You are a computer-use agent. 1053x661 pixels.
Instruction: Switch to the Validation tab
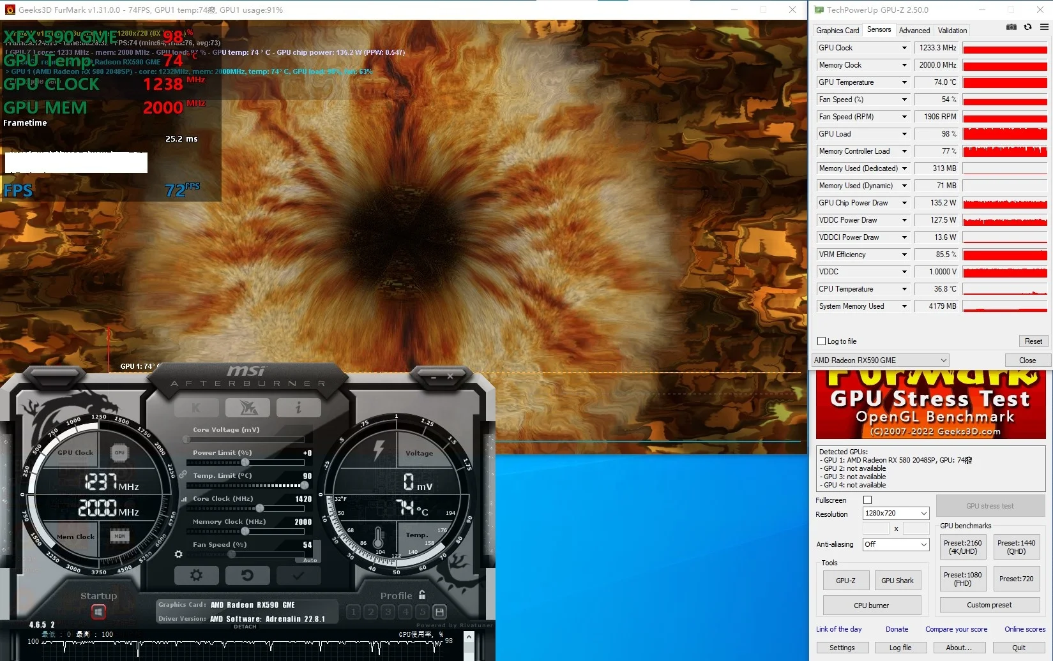[x=952, y=30]
